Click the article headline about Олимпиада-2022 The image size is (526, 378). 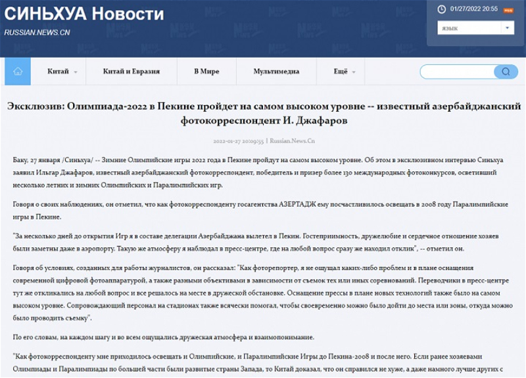pyautogui.click(x=264, y=113)
